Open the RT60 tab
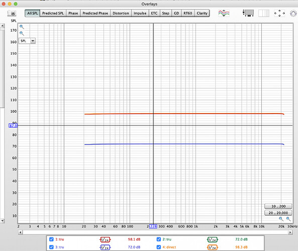The image size is (298, 251). point(188,13)
